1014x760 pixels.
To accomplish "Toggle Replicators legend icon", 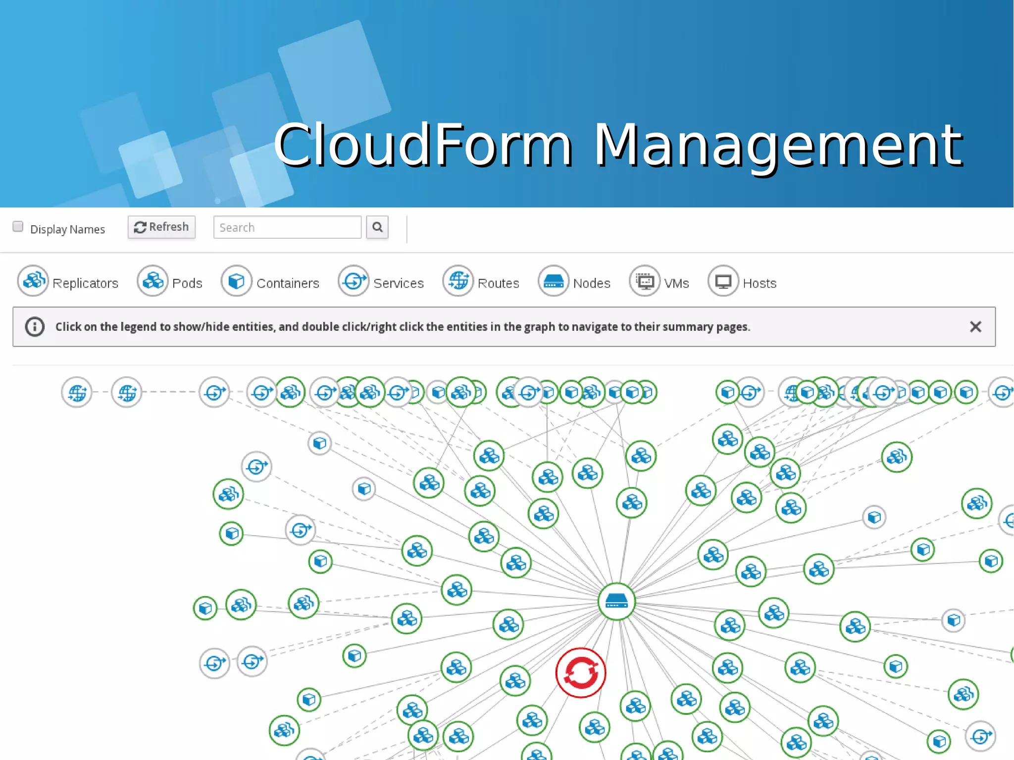I will point(33,281).
